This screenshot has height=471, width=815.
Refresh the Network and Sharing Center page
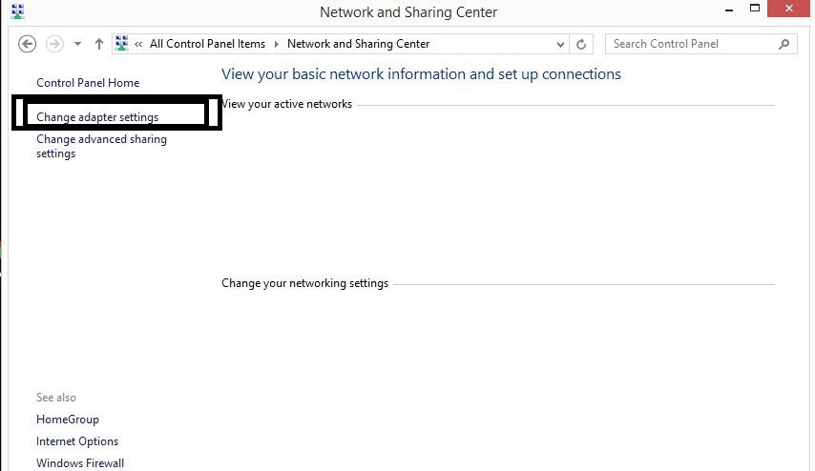(581, 44)
